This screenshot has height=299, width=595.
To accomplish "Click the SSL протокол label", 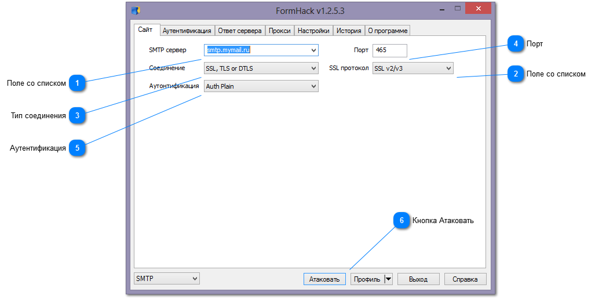I will [349, 68].
